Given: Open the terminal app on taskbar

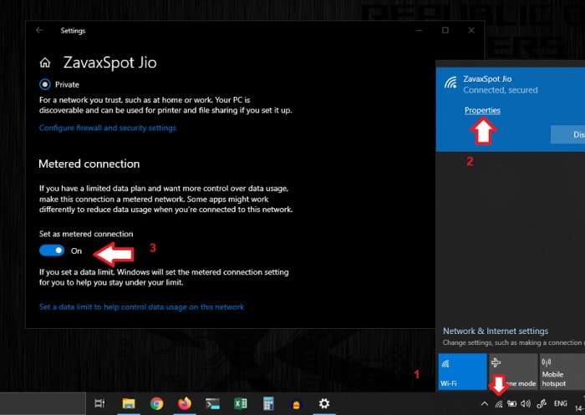Looking at the screenshot, I should pyautogui.click(x=212, y=403).
